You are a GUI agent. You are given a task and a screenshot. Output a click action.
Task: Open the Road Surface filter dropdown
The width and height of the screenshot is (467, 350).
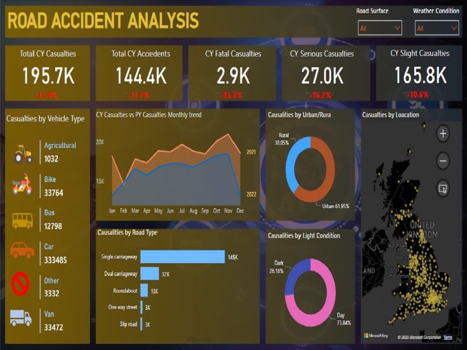379,28
